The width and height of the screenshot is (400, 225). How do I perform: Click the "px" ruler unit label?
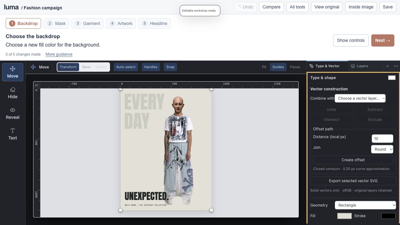(x=37, y=85)
